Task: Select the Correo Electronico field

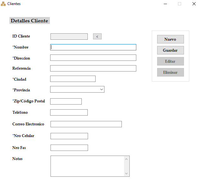Action: (86, 124)
